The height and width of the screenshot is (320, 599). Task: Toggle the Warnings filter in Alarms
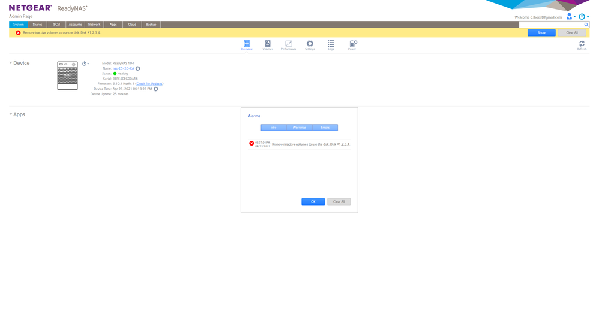coord(299,128)
